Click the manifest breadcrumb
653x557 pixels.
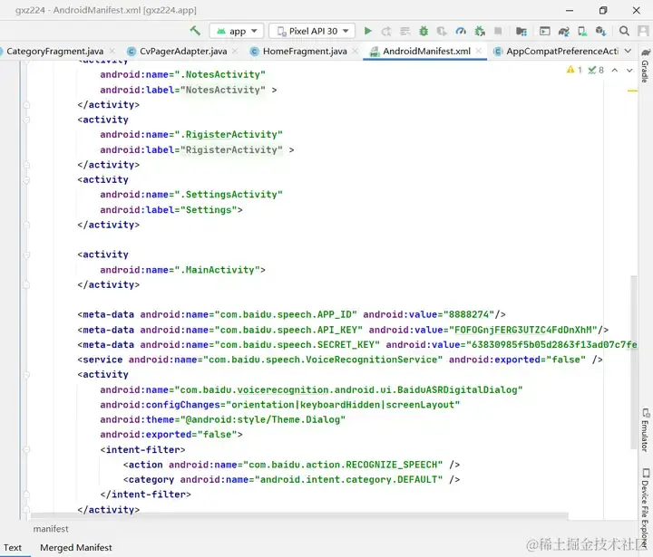[51, 529]
